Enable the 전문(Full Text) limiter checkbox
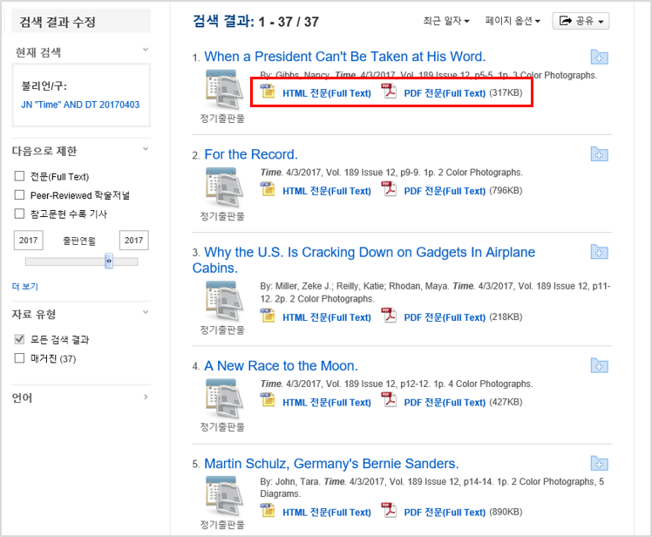 pyautogui.click(x=19, y=177)
